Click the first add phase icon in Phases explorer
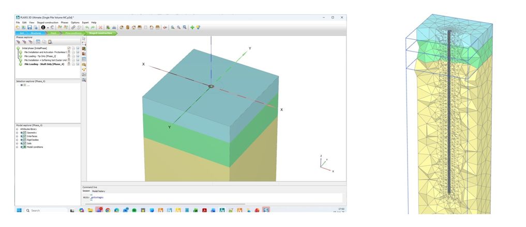Viewport: 526px width, 227px height. pos(19,42)
